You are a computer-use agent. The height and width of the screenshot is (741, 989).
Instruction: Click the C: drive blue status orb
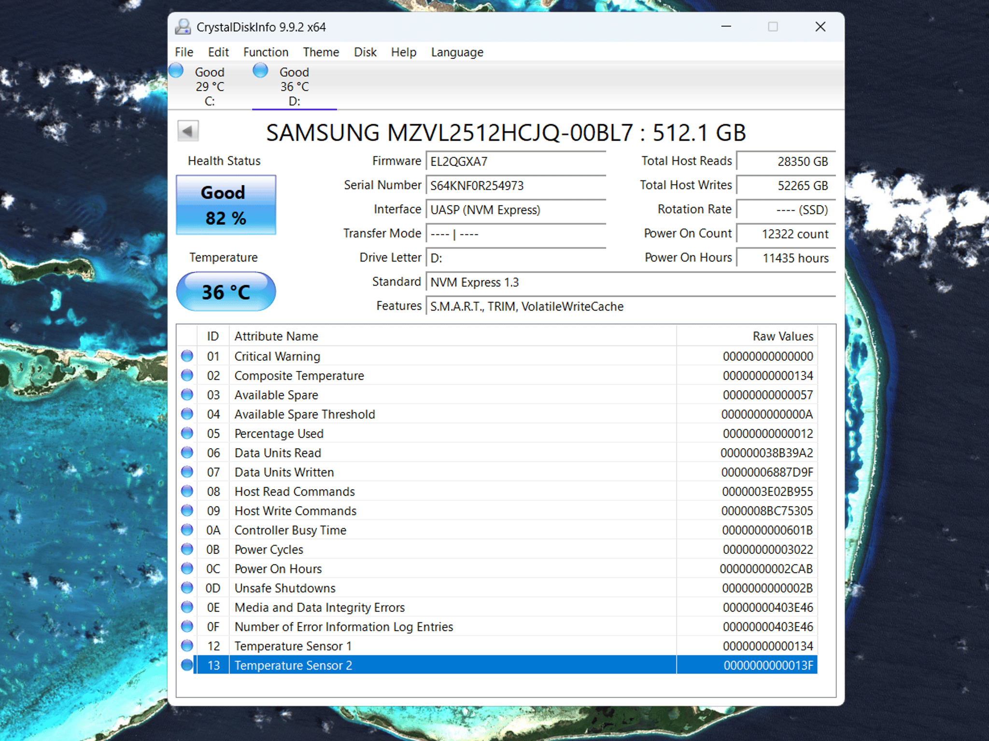(176, 70)
